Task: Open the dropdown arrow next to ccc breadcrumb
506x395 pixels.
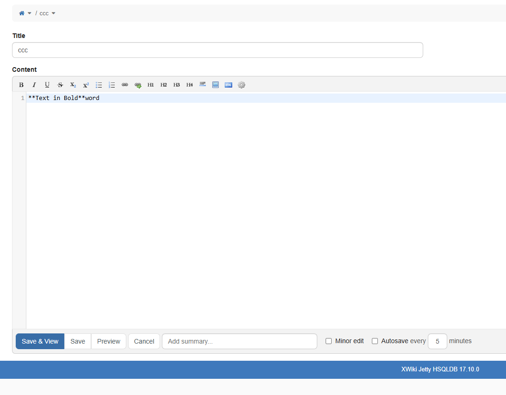Action: point(54,13)
